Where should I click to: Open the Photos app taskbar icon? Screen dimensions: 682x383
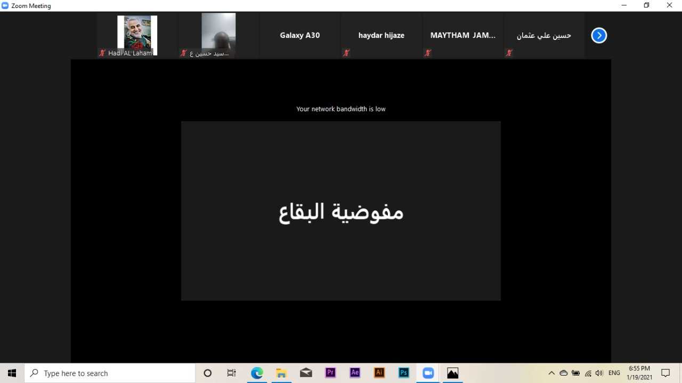(453, 373)
